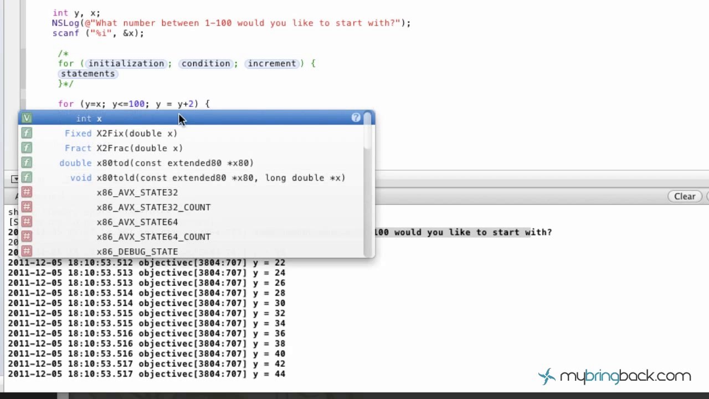Viewport: 709px width, 399px height.
Task: Pick the X2Fix(double x) completion
Action: pos(191,133)
